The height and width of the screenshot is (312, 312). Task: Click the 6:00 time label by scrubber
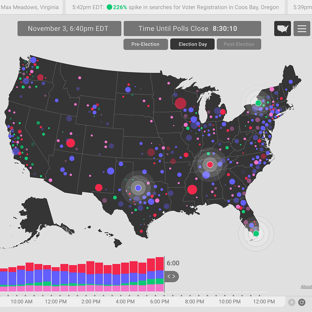tap(173, 263)
